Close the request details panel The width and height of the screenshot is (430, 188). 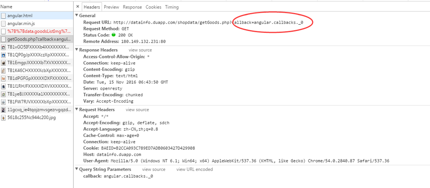(x=78, y=7)
